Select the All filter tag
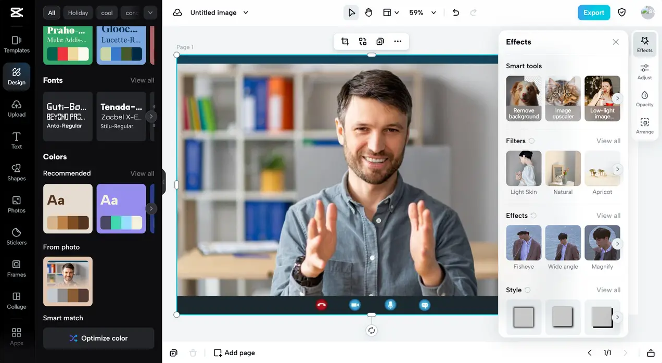This screenshot has height=363, width=662. click(52, 12)
